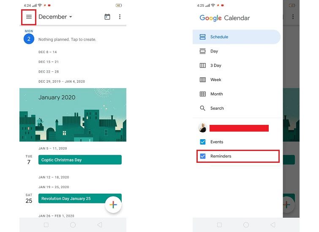This screenshot has width=319, height=232.
Task: Toggle the Events checkbox
Action: click(x=203, y=142)
